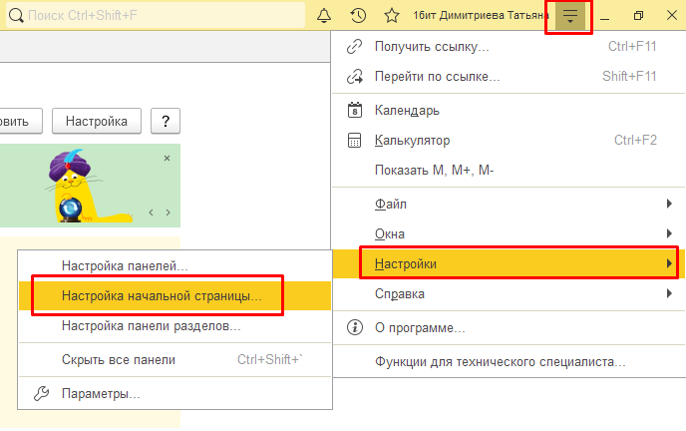Select Скрыть все панели option
Screen dimensions: 686x431
(x=118, y=360)
